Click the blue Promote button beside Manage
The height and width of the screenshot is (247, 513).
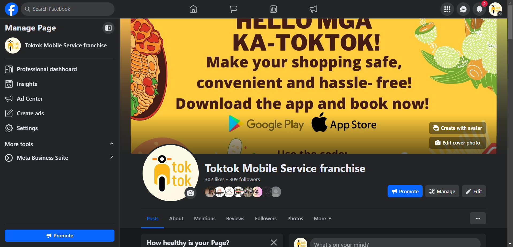coord(405,191)
